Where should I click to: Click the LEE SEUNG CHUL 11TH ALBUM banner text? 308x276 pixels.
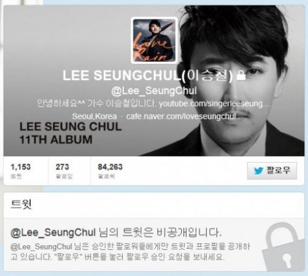[x=71, y=133]
